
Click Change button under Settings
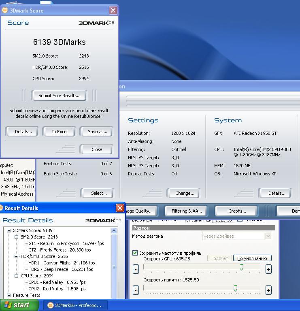(184, 193)
